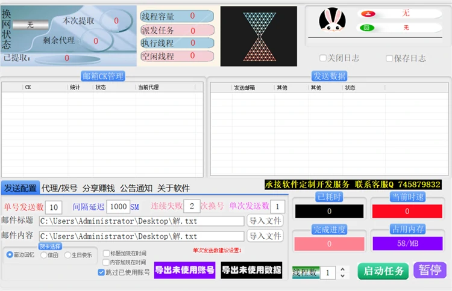Select the 信函 radio option
The image size is (452, 291).
tap(44, 255)
